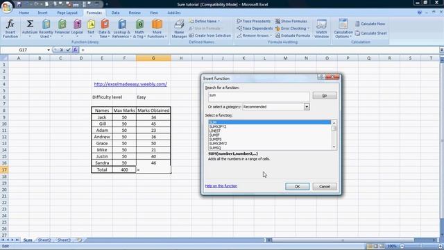Switch to the Data tab
Viewport: 444px width, 250px height.
click(x=115, y=12)
